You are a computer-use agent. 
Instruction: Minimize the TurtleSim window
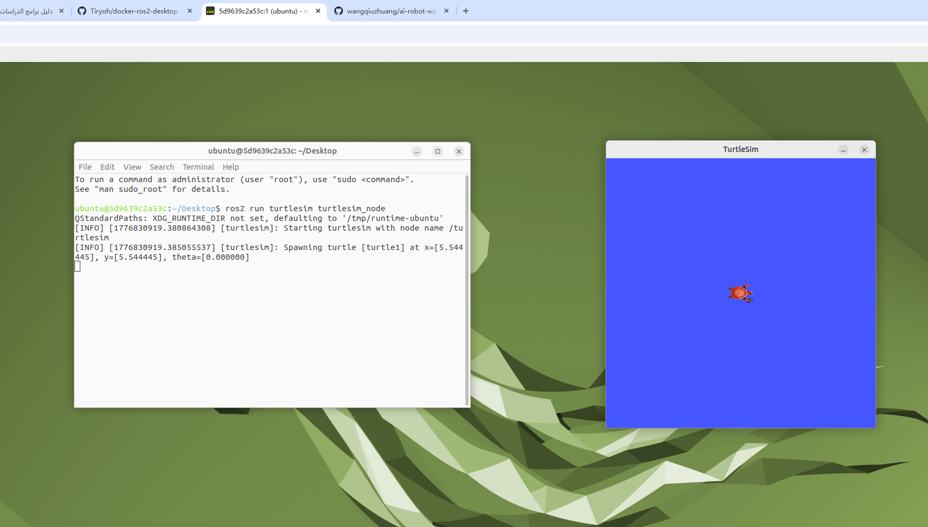pyautogui.click(x=843, y=150)
